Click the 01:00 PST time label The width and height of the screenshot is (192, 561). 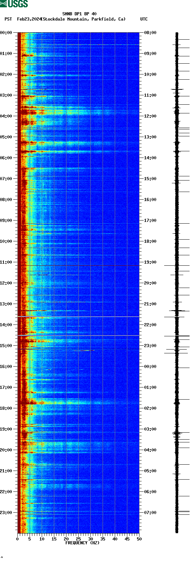6,54
